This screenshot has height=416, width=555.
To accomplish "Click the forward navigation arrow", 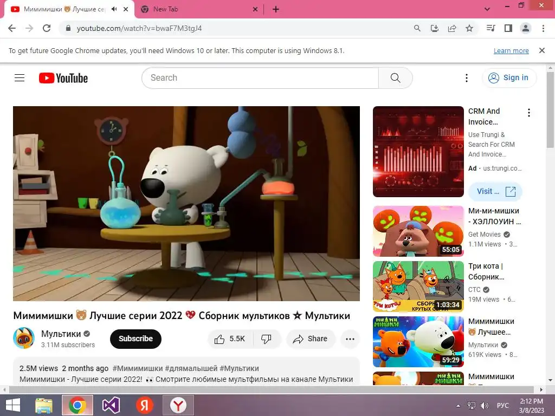I will click(x=29, y=28).
